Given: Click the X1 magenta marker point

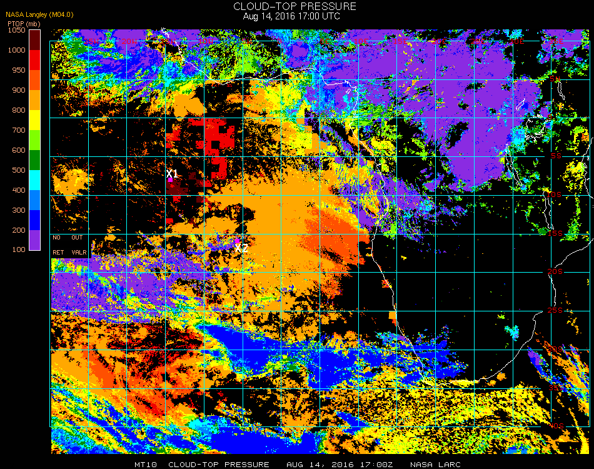Looking at the screenshot, I should (170, 180).
